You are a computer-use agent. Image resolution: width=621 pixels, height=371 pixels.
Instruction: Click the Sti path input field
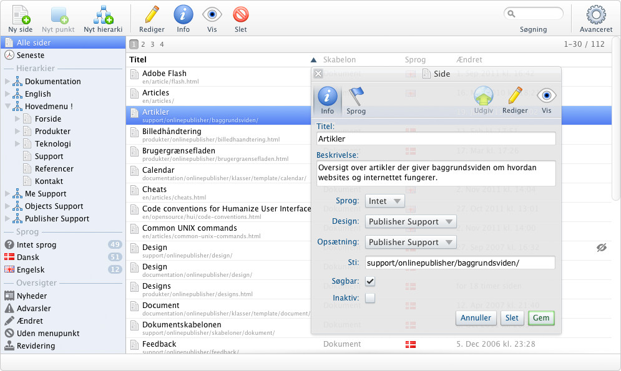pyautogui.click(x=460, y=263)
